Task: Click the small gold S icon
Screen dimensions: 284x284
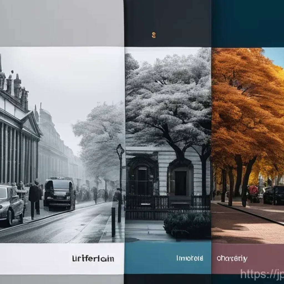Action: point(154,35)
